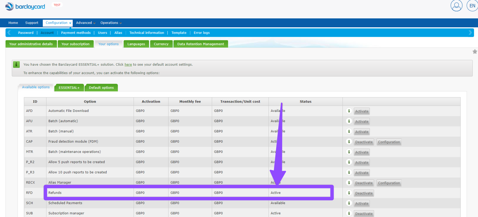Viewport: 478px width, 217px height.
Task: Deactivate Subscription manager
Action: pyautogui.click(x=364, y=214)
